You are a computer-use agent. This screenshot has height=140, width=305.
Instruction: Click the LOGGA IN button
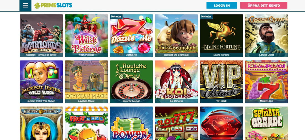[x=222, y=6]
